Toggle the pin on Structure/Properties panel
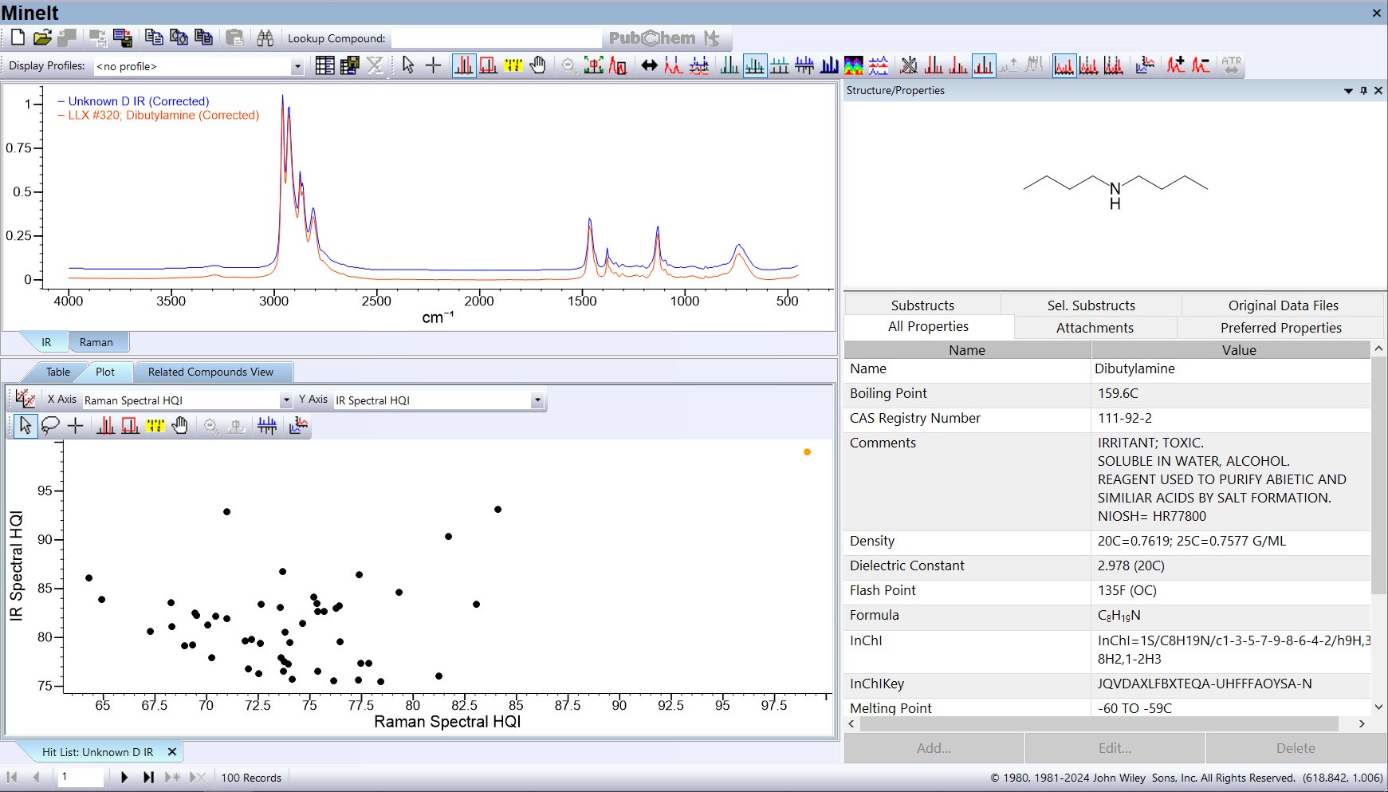 tap(1363, 91)
